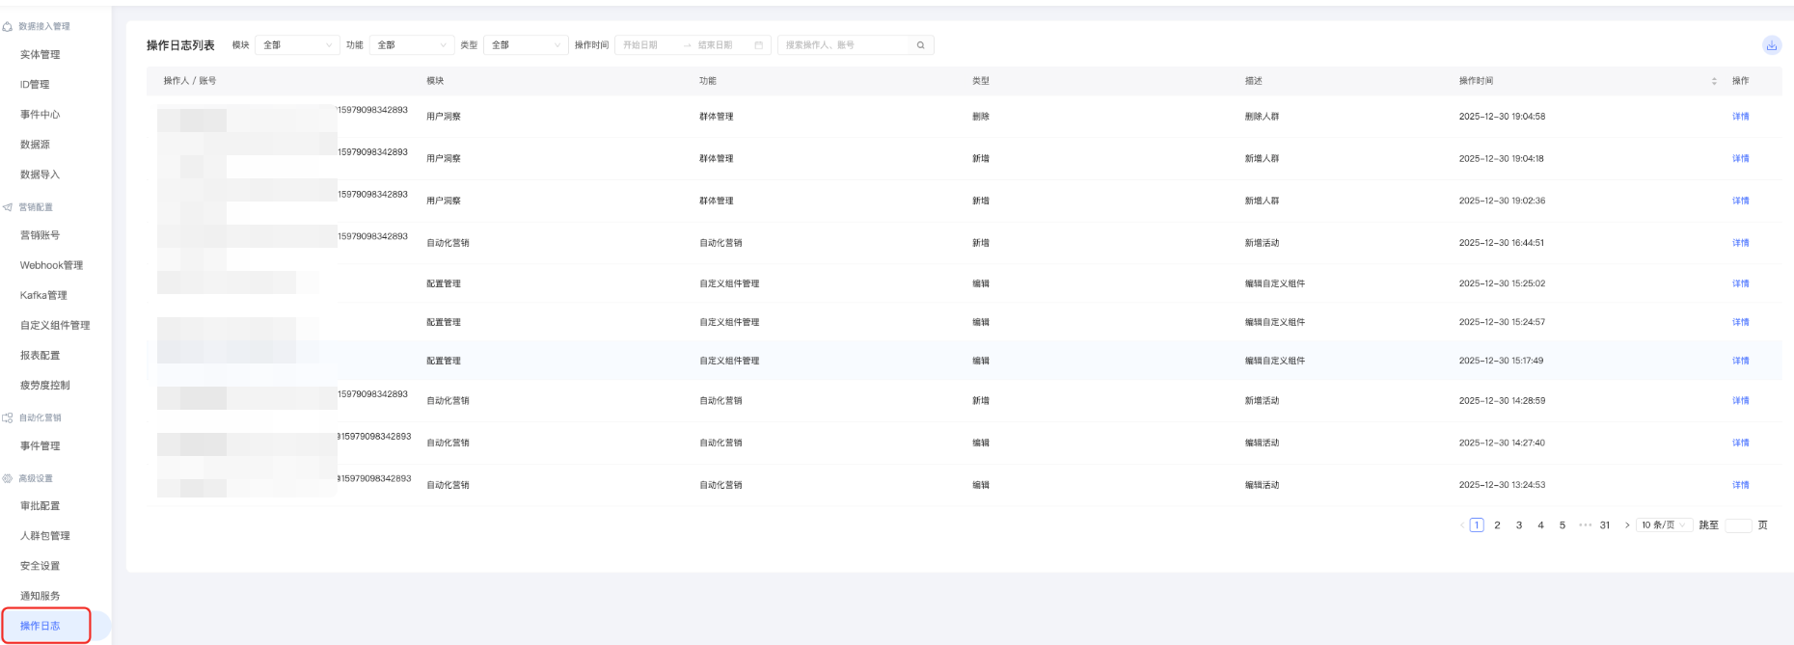This screenshot has height=645, width=1794.
Task: Click the 2025-12-30 16:44:51 timestamp
Action: (1502, 243)
